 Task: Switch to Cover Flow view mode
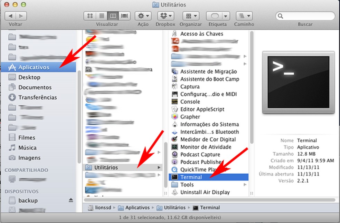click(x=124, y=16)
